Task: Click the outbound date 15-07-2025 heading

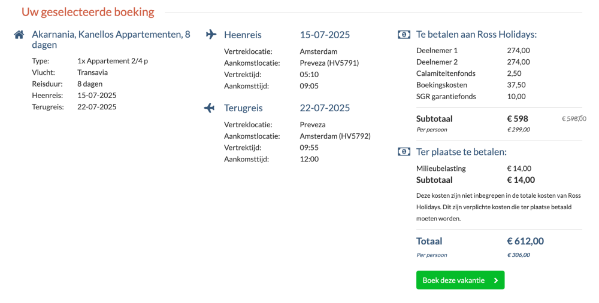Action: pyautogui.click(x=325, y=35)
